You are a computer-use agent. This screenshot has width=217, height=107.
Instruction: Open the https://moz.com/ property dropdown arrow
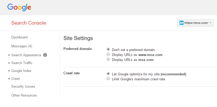pos(210,23)
